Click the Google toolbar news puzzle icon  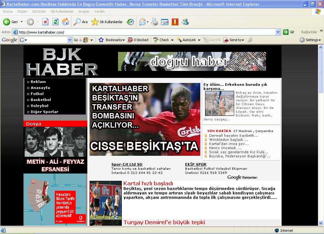coord(85,40)
